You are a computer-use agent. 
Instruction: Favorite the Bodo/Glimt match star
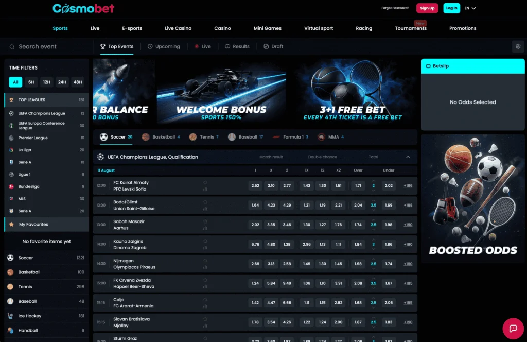[x=205, y=202]
